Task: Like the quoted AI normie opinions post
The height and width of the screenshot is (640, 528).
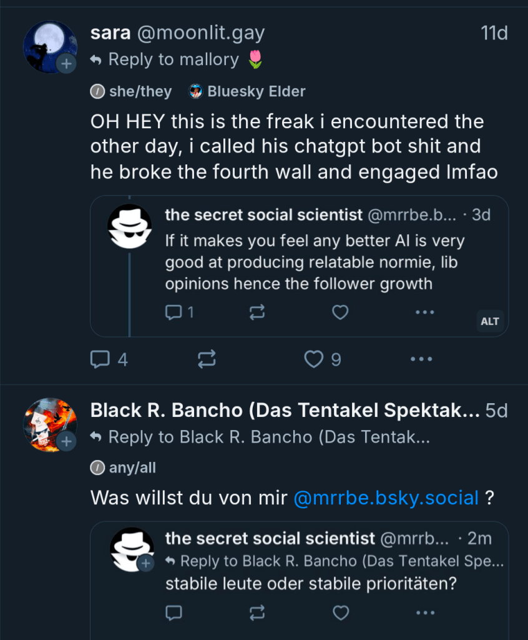Action: pyautogui.click(x=340, y=312)
